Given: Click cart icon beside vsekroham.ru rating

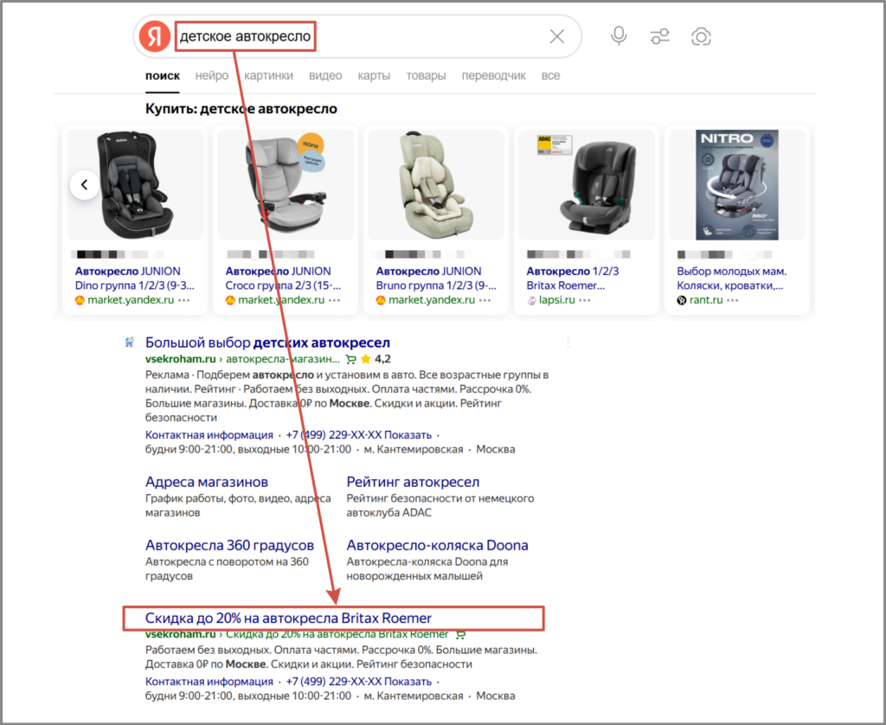Looking at the screenshot, I should pyautogui.click(x=350, y=359).
